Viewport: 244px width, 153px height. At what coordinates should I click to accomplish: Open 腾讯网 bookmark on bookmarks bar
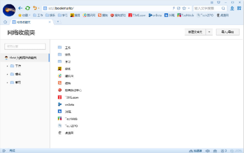pos(89,15)
